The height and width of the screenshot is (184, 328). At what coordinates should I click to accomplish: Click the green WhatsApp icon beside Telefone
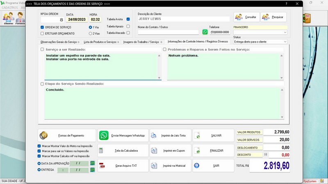205,32
